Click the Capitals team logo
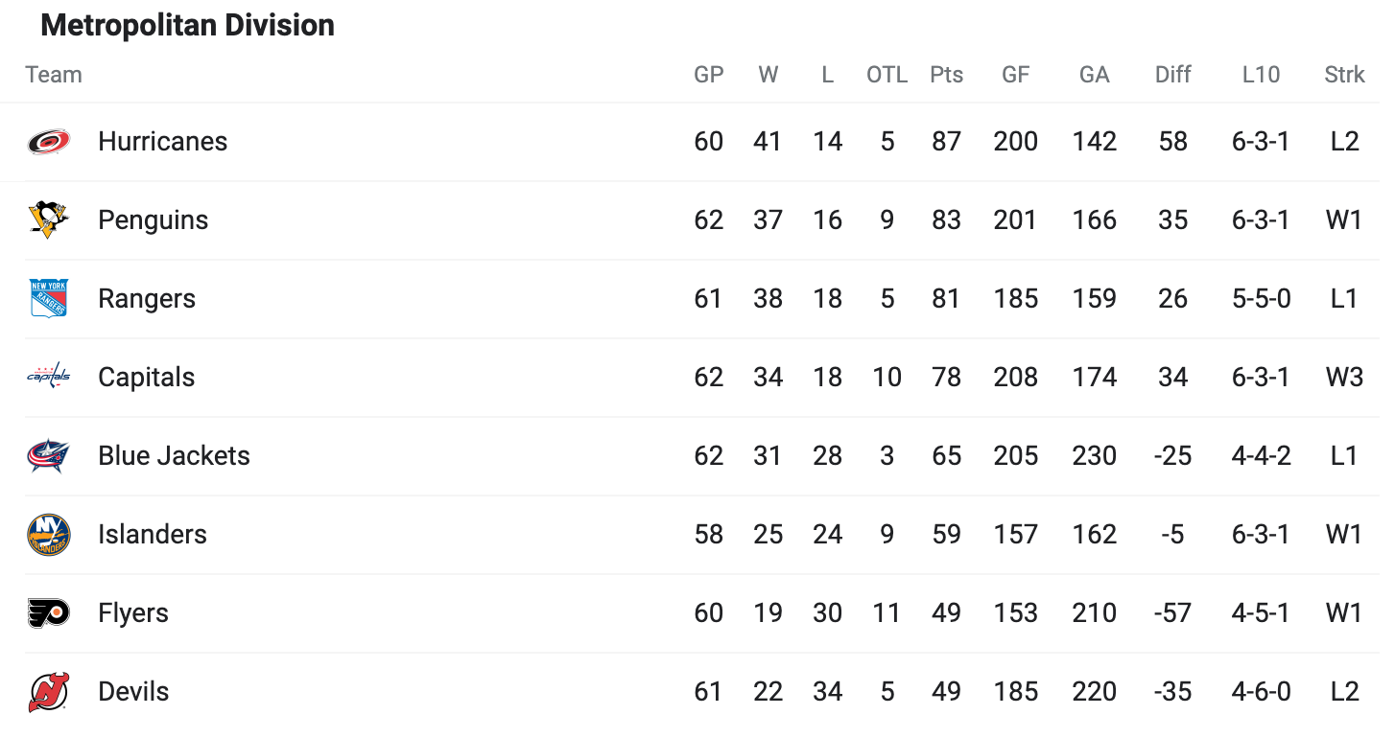Viewport: 1395px width, 738px height. point(48,378)
